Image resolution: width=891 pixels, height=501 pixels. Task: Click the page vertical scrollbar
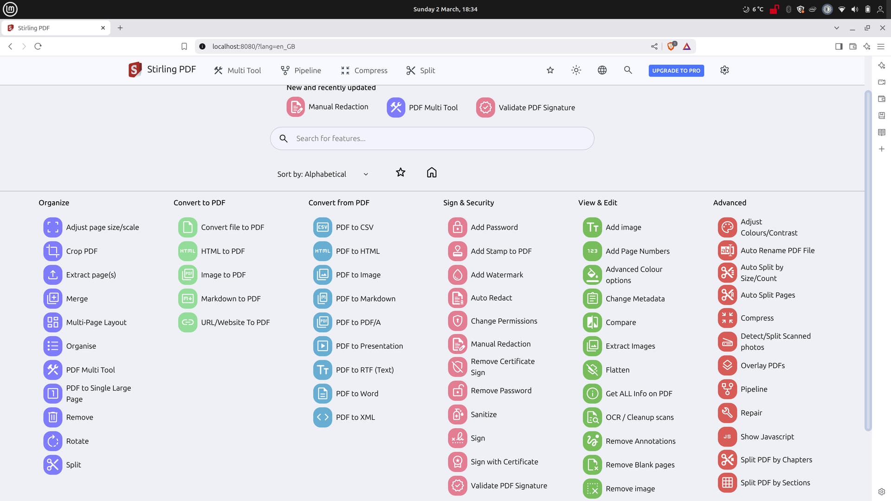[868, 260]
